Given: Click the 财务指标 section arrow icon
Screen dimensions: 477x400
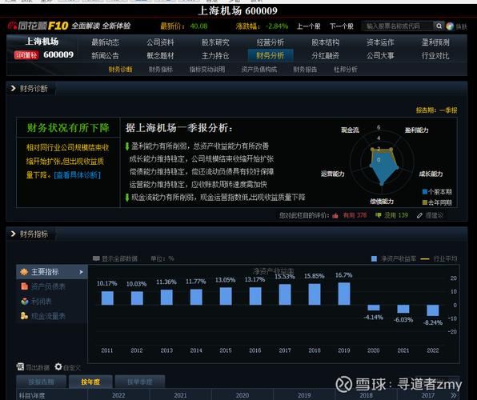Looking at the screenshot, I should pos(13,234).
